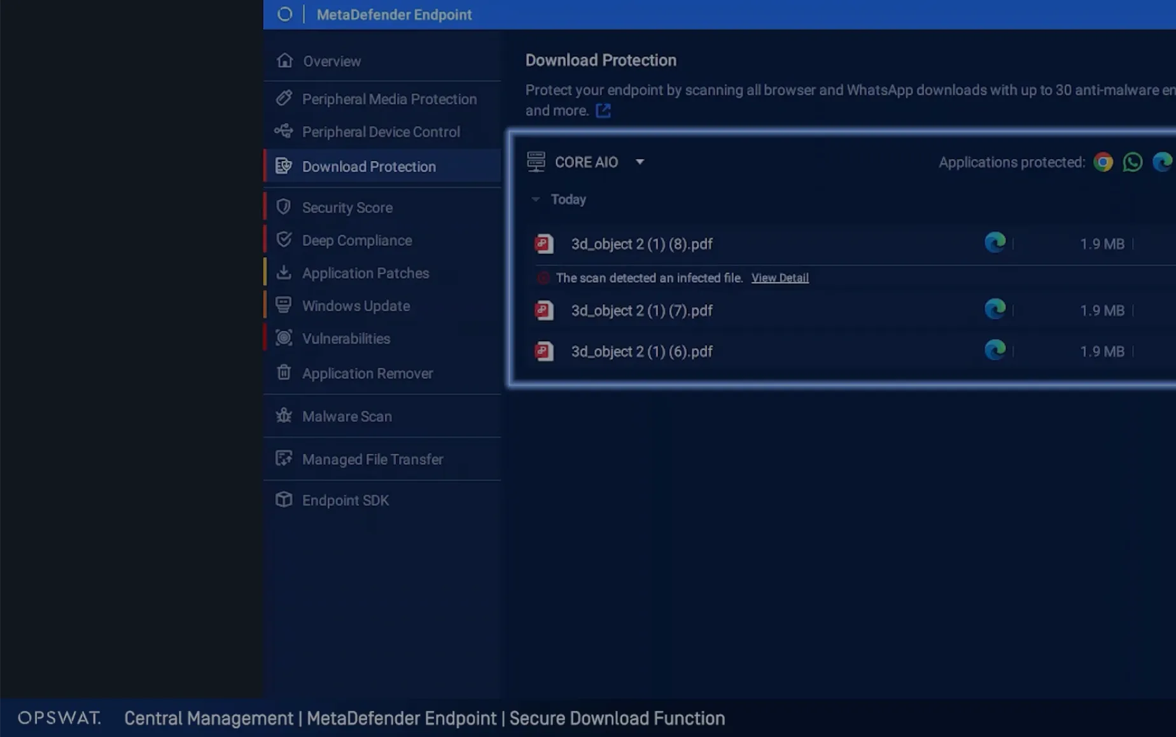Viewport: 1176px width, 737px height.
Task: Select the Download Protection menu item
Action: click(382, 167)
